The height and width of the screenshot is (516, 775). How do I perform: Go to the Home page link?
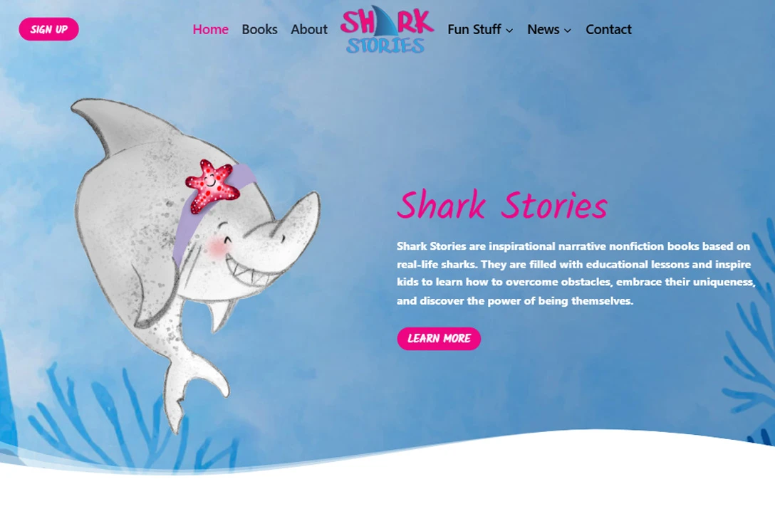click(211, 30)
